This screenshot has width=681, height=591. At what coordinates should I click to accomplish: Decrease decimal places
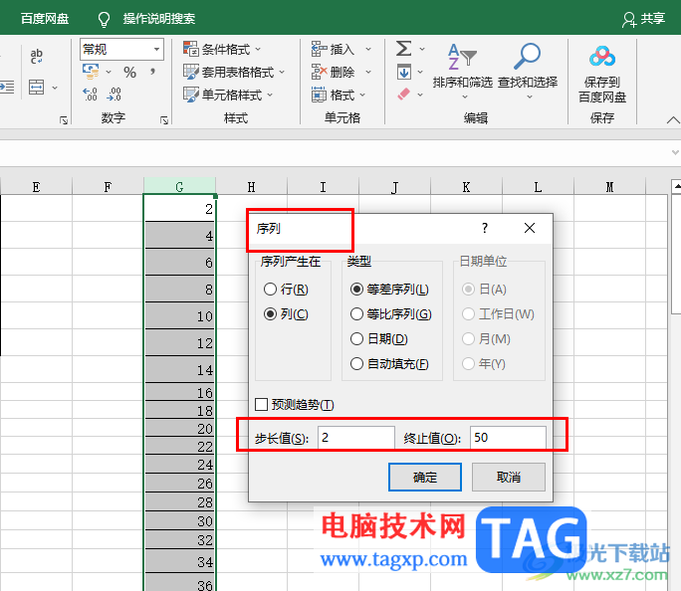[113, 95]
